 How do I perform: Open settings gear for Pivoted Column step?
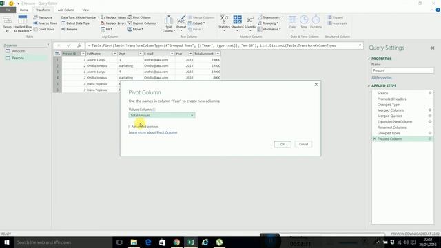[x=430, y=138]
